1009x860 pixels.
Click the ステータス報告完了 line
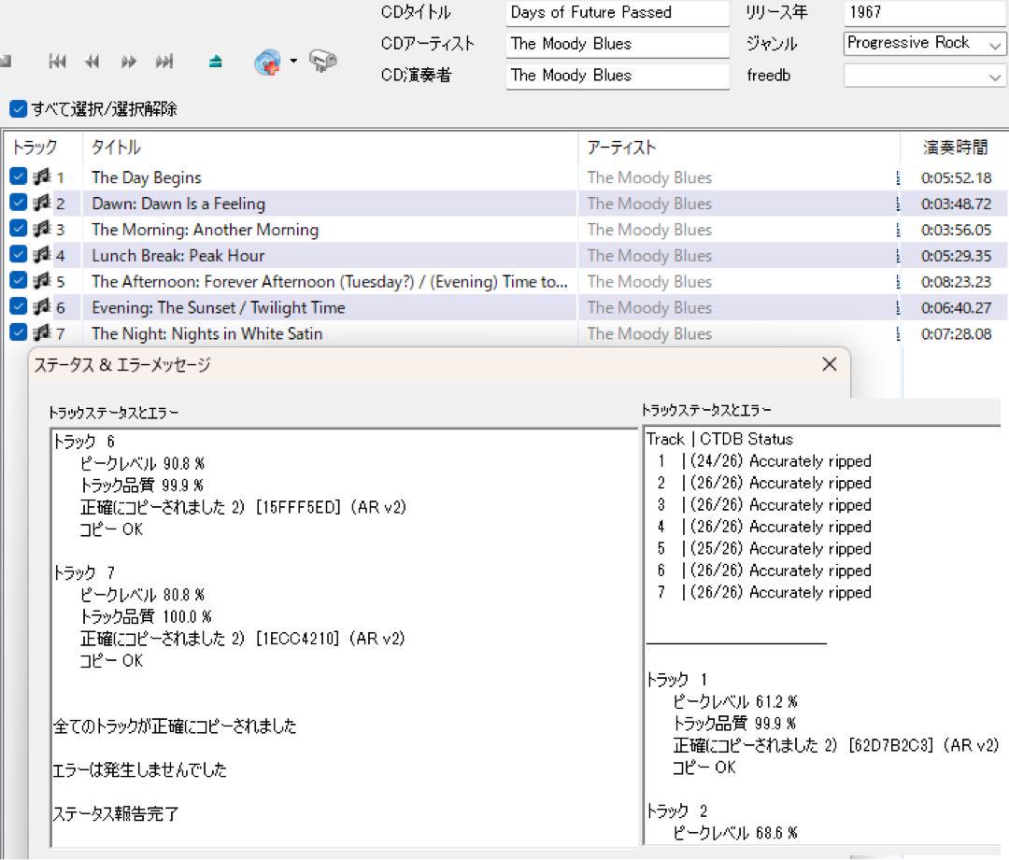116,813
